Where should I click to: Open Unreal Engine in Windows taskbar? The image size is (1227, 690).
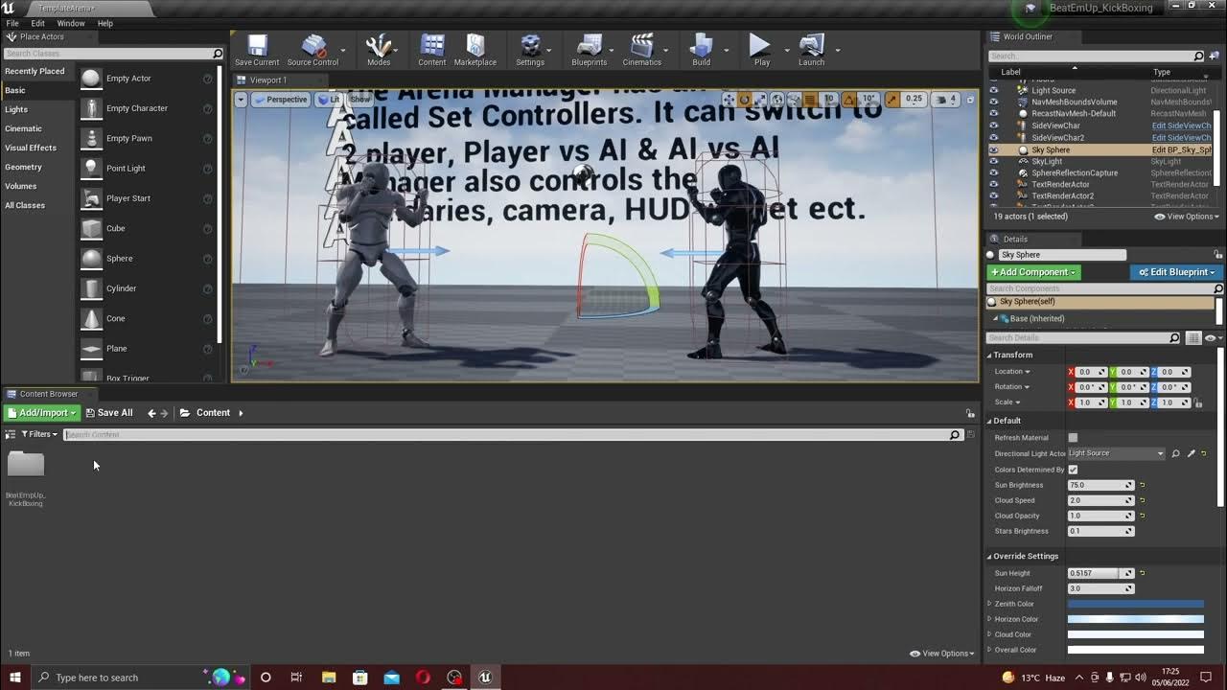[485, 678]
